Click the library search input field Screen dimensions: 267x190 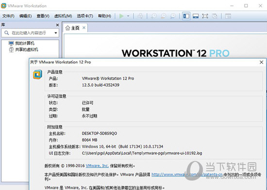[x=30, y=33]
